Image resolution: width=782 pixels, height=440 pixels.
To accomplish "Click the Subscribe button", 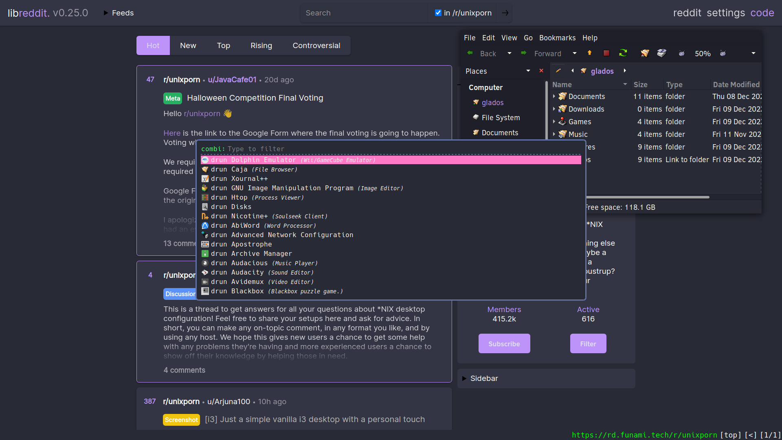I will 504,343.
